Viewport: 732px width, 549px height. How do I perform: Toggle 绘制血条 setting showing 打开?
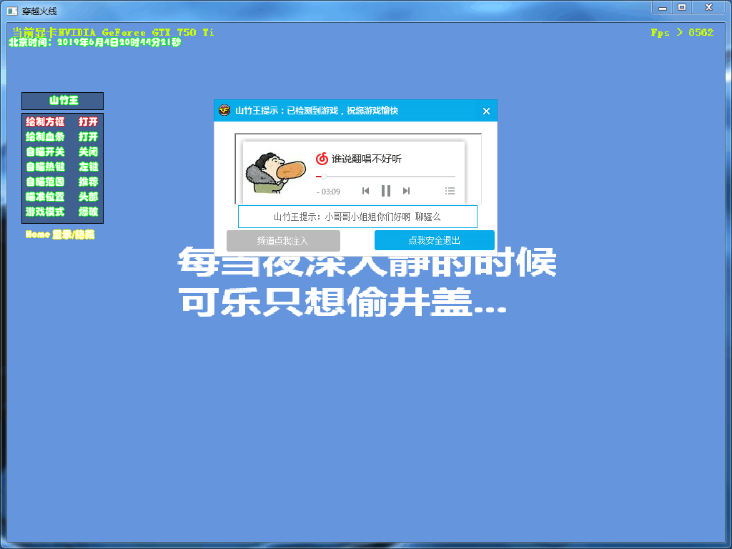88,137
